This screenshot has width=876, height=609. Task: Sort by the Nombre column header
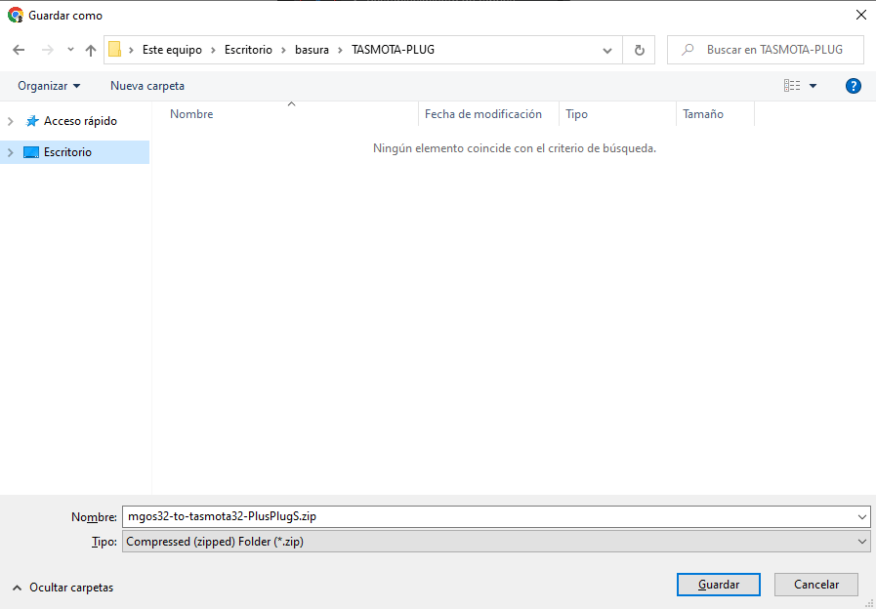pos(191,114)
